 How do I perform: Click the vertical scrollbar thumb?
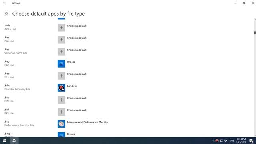[x=255, y=33]
